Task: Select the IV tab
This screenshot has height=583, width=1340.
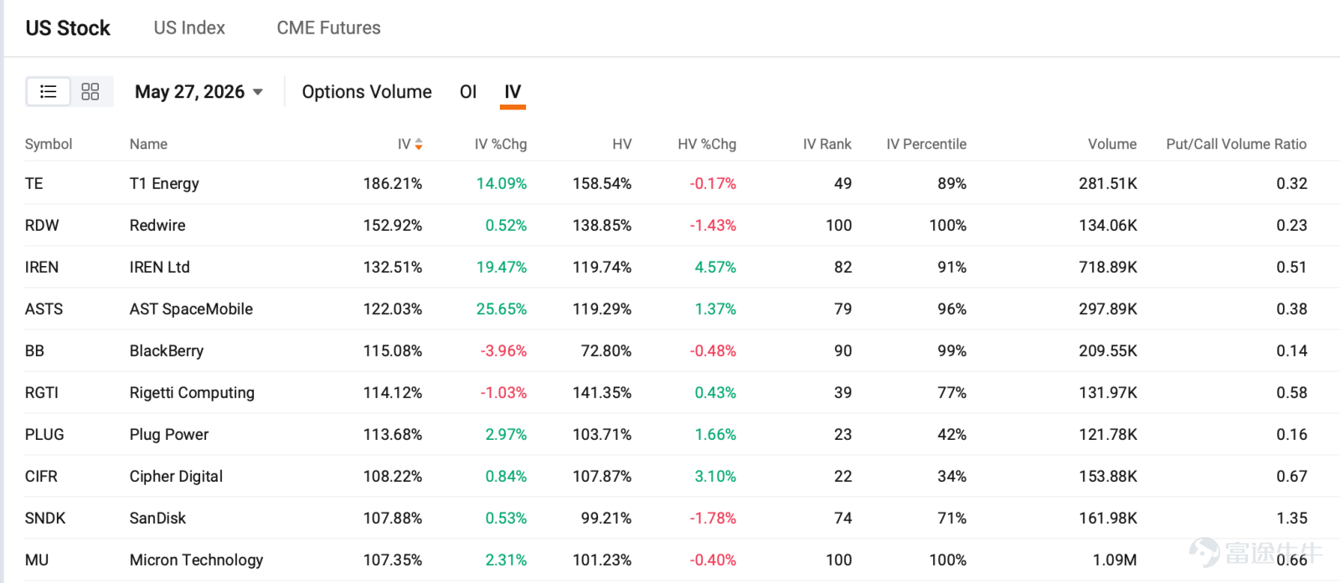Action: (513, 92)
